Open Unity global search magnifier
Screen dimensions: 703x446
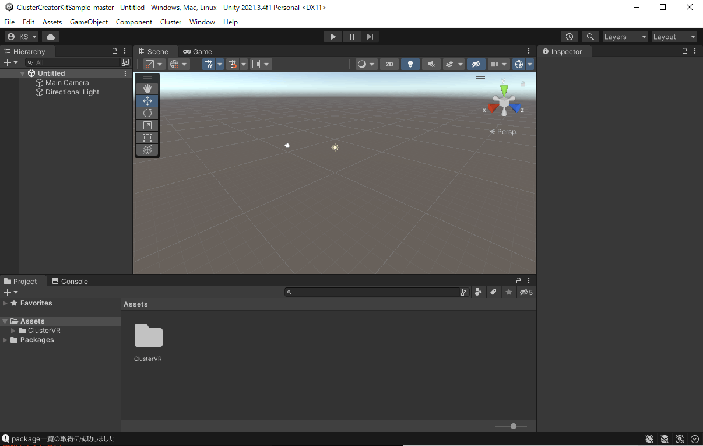pyautogui.click(x=590, y=37)
